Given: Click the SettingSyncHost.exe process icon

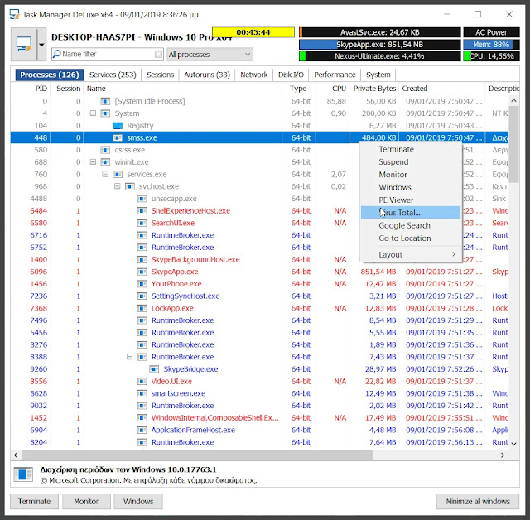Looking at the screenshot, I should [142, 296].
